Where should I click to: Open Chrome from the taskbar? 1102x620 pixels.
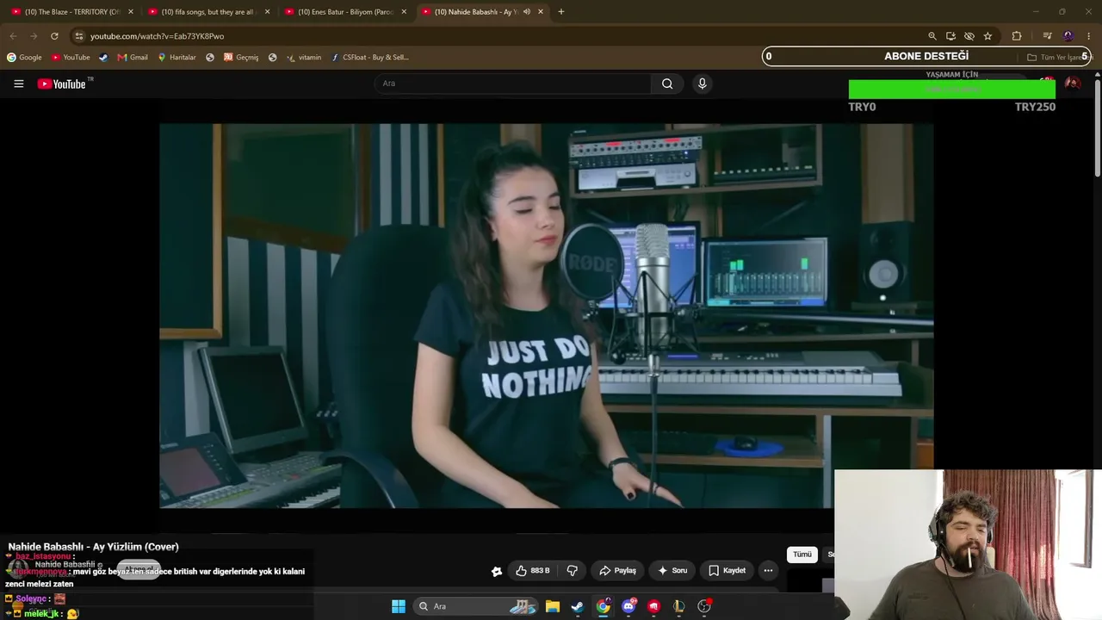click(x=603, y=606)
